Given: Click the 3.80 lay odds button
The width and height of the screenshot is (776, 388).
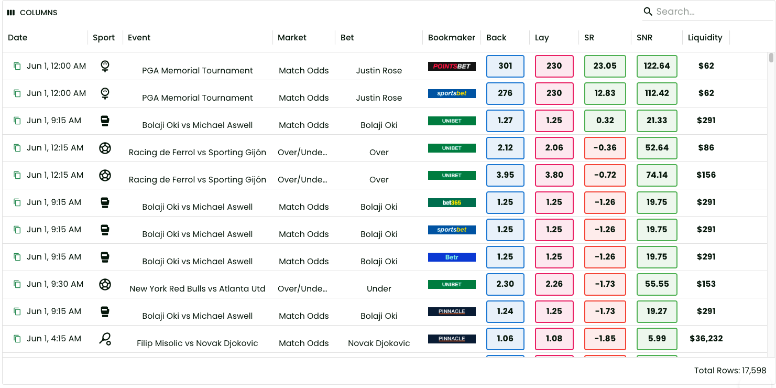Looking at the screenshot, I should tap(554, 175).
